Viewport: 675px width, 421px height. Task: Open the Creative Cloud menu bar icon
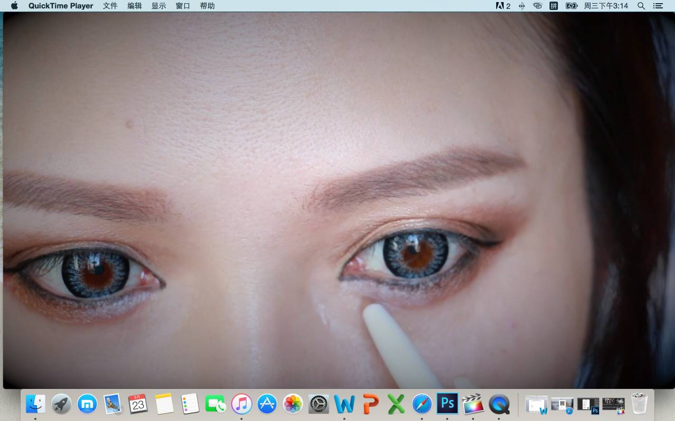(x=537, y=6)
